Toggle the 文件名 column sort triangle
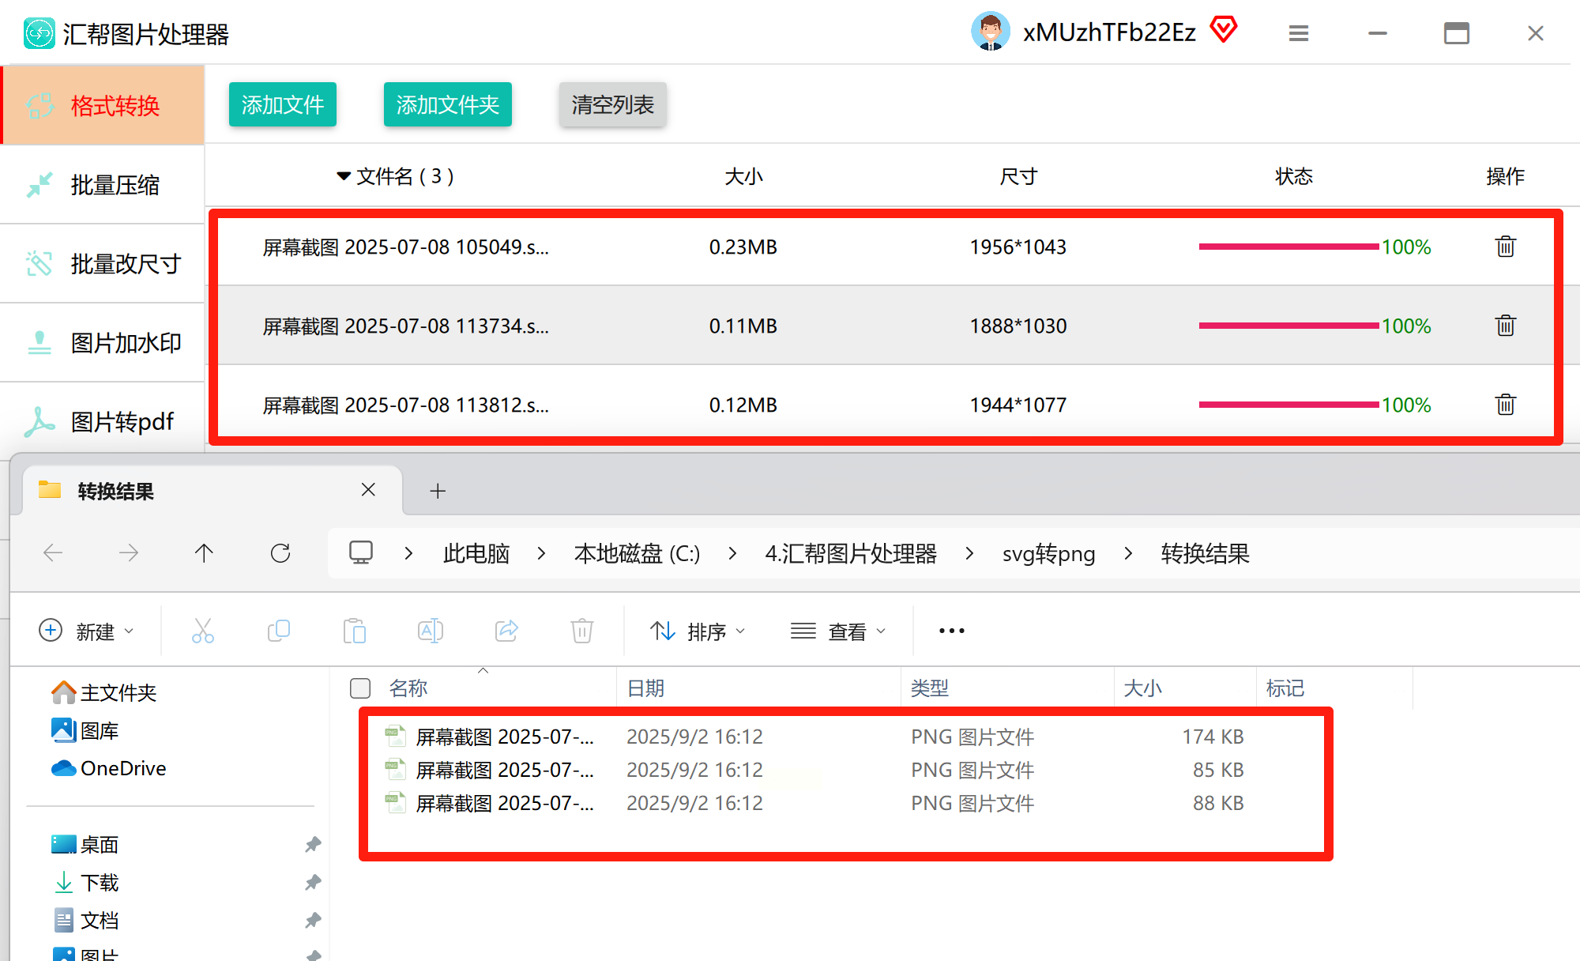Screen dimensions: 1580x961 tap(343, 176)
